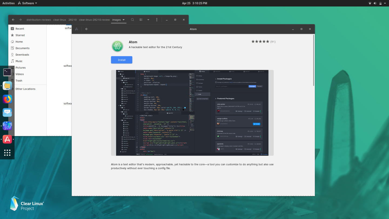Open Files menu with three dots
This screenshot has height=219, width=389.
[x=157, y=20]
